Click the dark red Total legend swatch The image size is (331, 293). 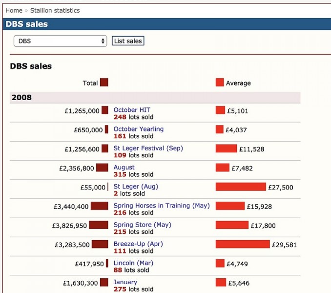(x=104, y=83)
